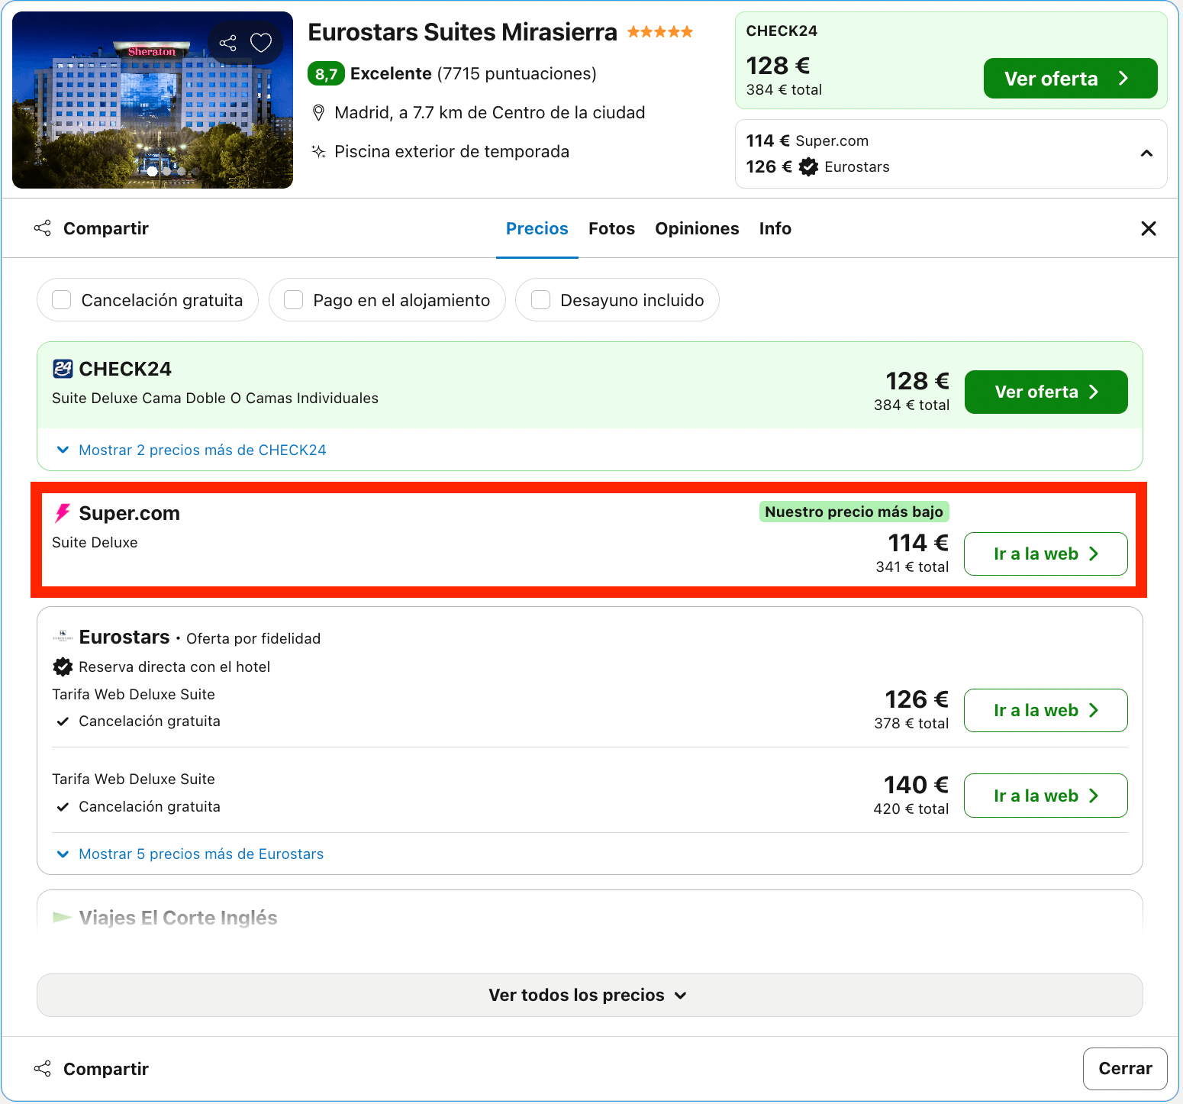Click Suite Deluxe Cama Doble room description
Image resolution: width=1183 pixels, height=1104 pixels.
point(215,398)
